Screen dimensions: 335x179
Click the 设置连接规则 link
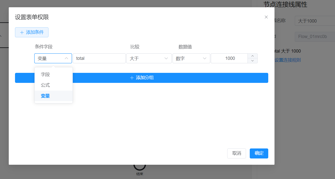coord(287,60)
